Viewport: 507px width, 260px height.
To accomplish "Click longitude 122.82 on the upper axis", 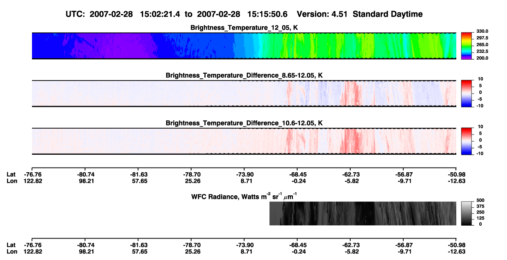I will pyautogui.click(x=34, y=181).
